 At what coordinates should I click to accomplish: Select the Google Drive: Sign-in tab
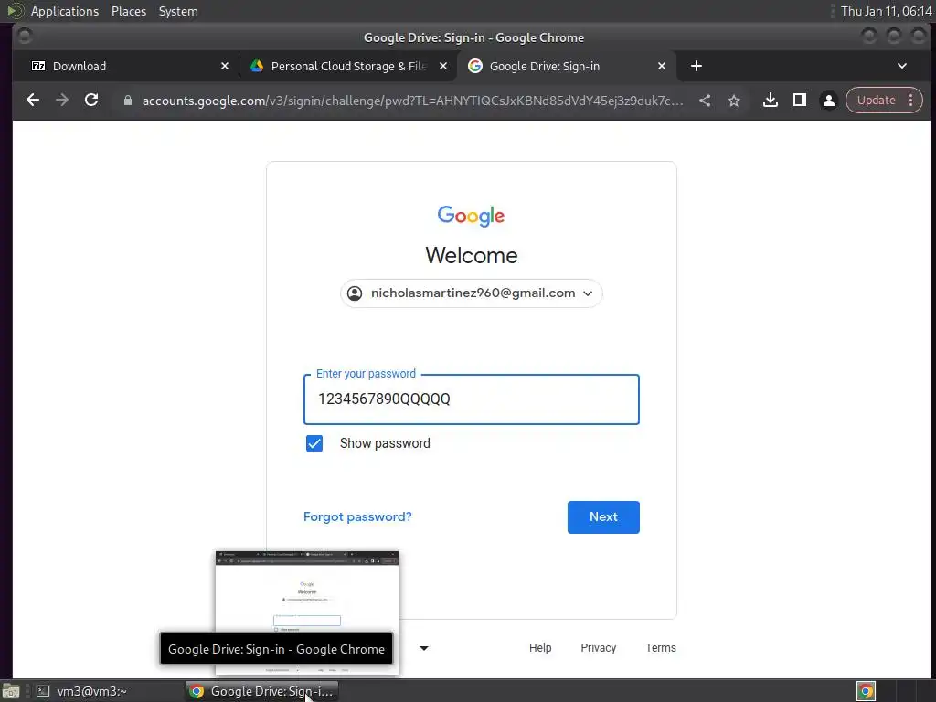[566, 66]
